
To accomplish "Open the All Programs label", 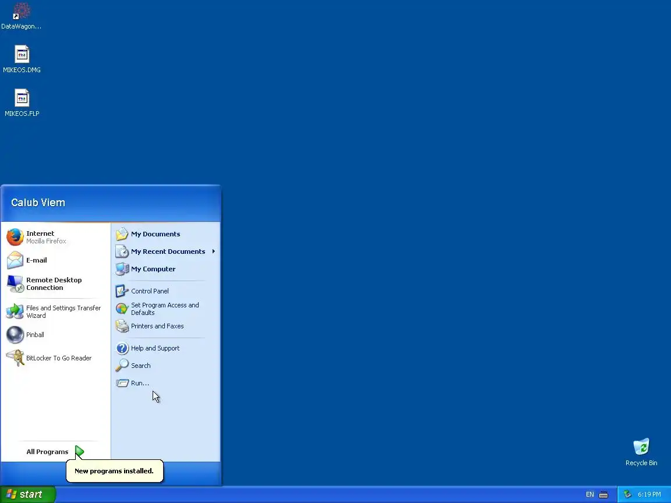I will coord(47,452).
